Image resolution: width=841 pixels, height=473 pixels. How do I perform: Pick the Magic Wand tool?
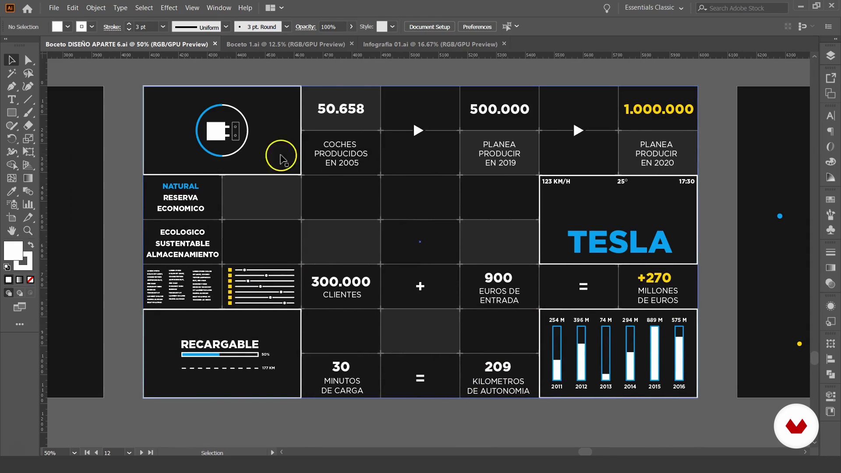click(12, 73)
